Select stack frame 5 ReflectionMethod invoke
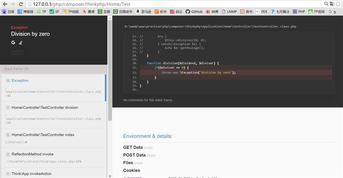The width and height of the screenshot is (343, 178). [53, 158]
